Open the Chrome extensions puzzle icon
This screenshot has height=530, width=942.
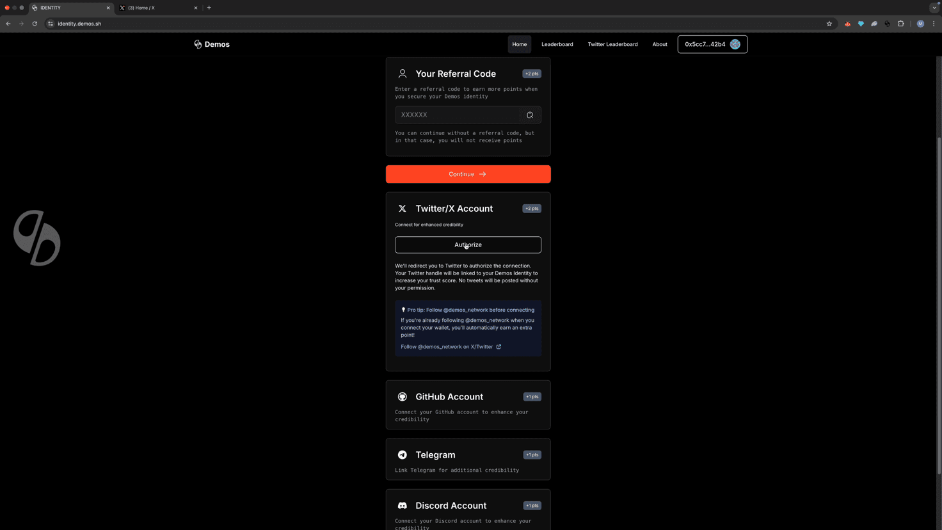click(x=900, y=24)
